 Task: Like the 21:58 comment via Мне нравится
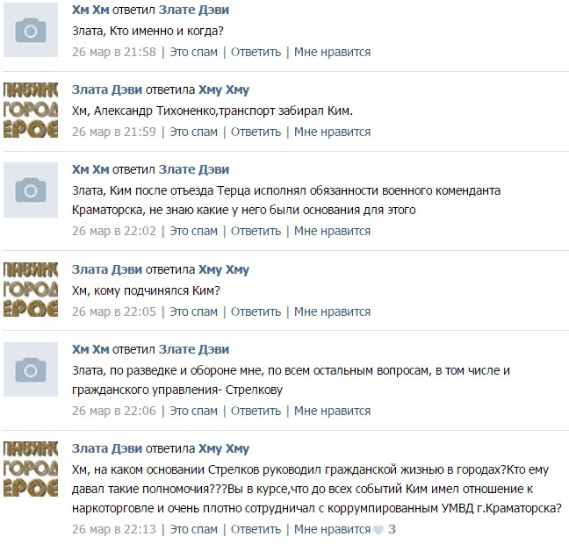332,52
